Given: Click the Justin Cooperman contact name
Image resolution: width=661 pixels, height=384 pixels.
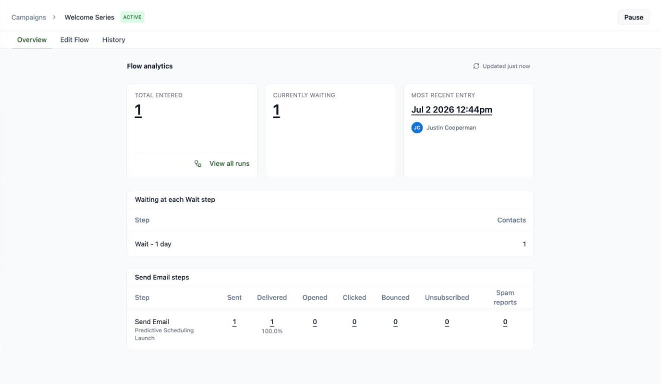Looking at the screenshot, I should coord(451,128).
